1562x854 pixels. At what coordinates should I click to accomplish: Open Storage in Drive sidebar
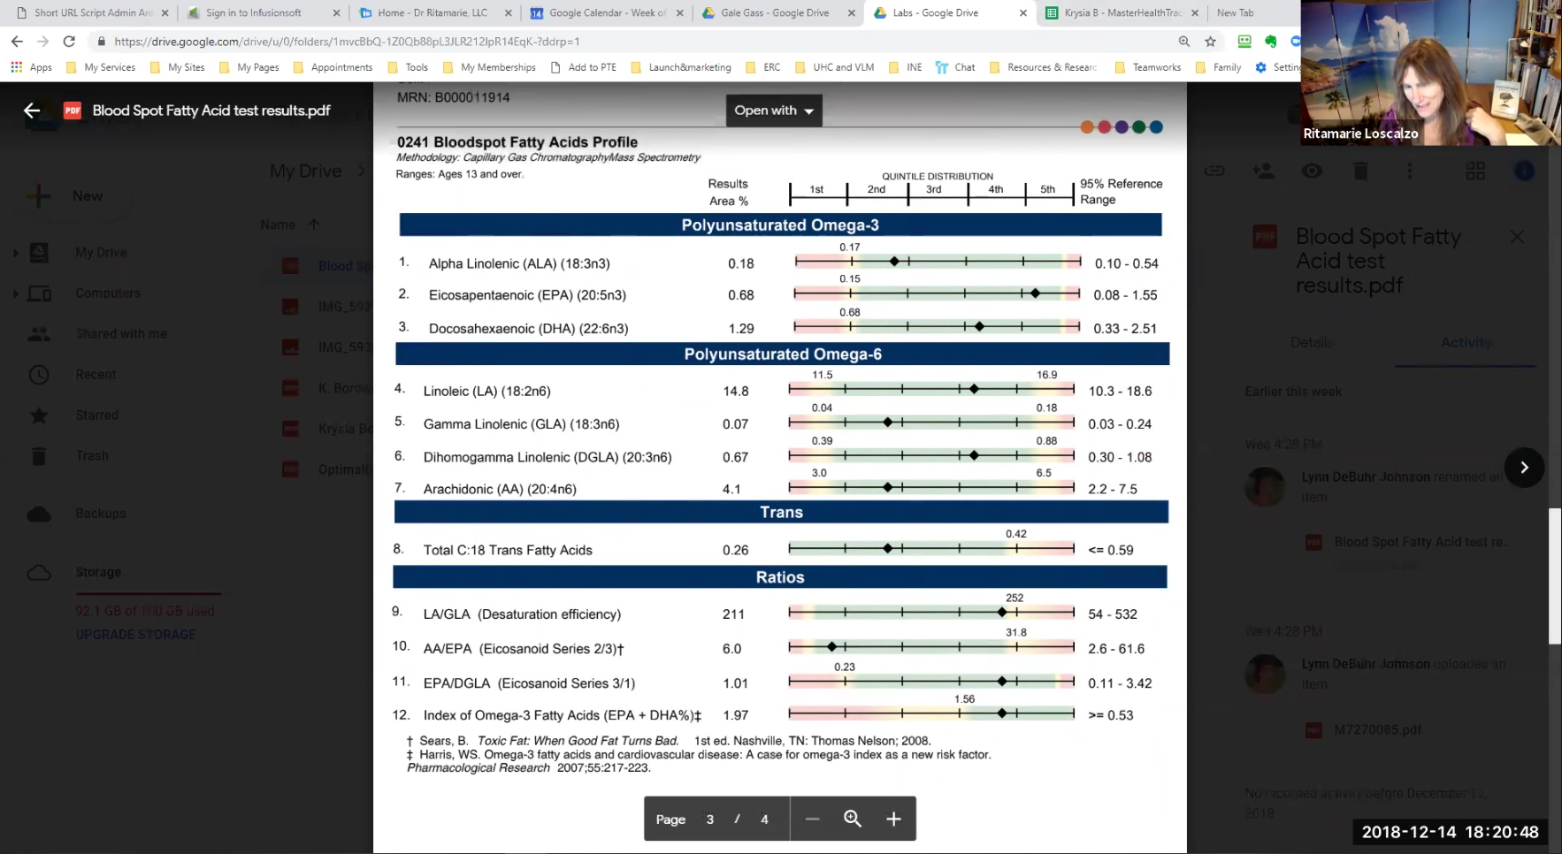(98, 572)
